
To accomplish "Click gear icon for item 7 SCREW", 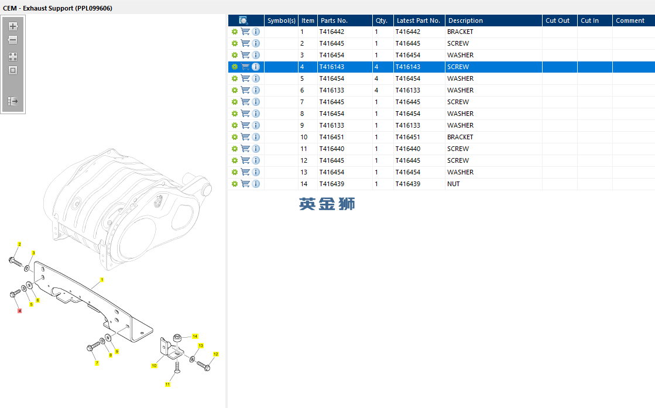I will 235,102.
